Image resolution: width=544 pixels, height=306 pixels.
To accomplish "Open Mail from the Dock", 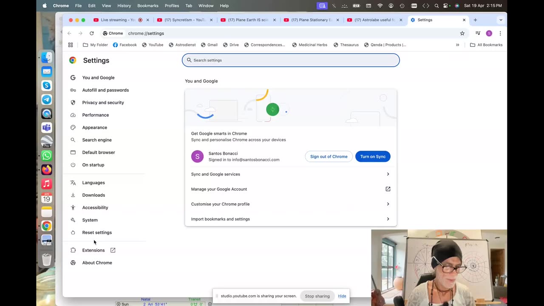I will click(47, 71).
